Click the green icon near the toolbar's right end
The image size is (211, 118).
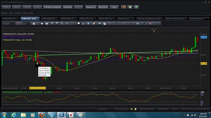point(156,24)
